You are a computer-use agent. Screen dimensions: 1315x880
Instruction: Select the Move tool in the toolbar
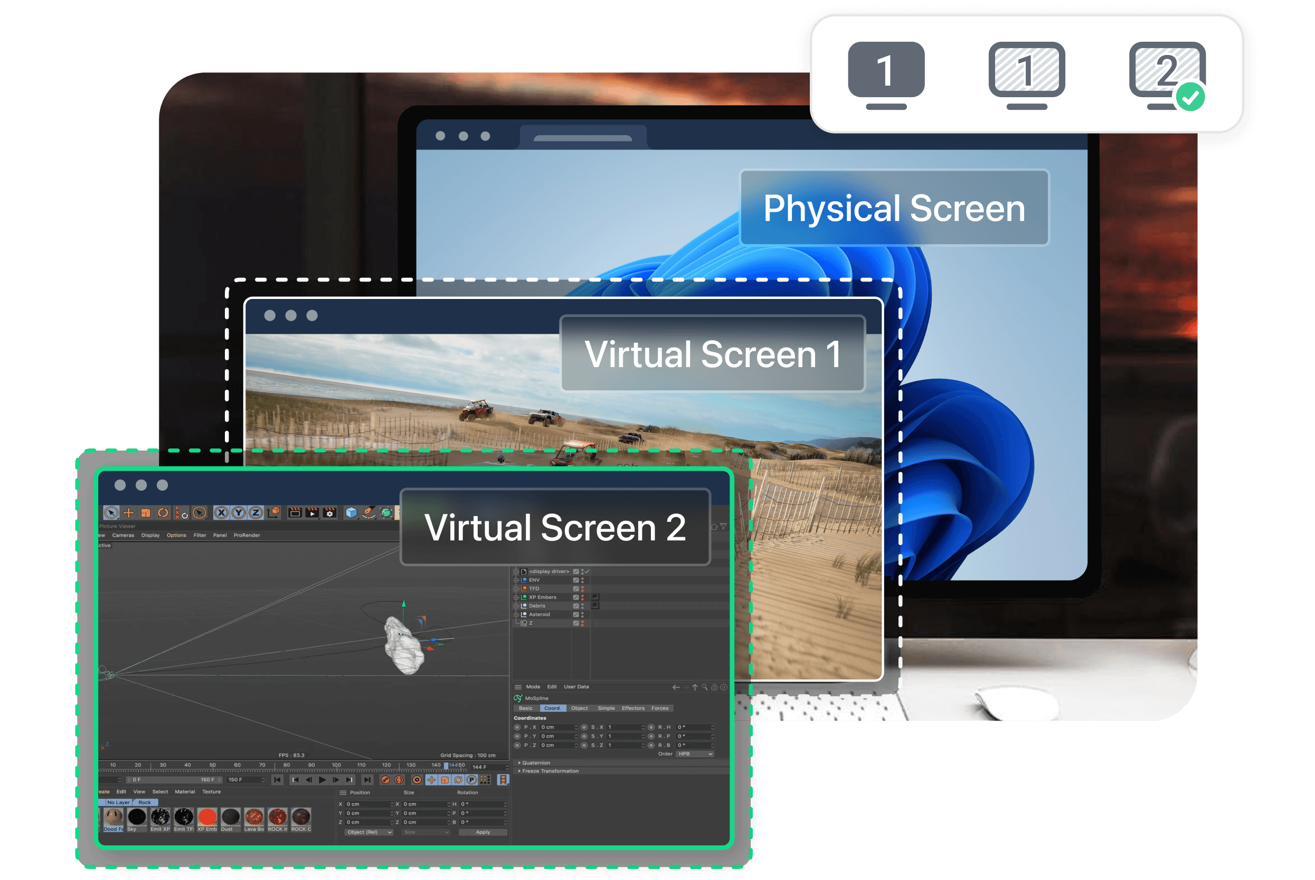coord(129,513)
